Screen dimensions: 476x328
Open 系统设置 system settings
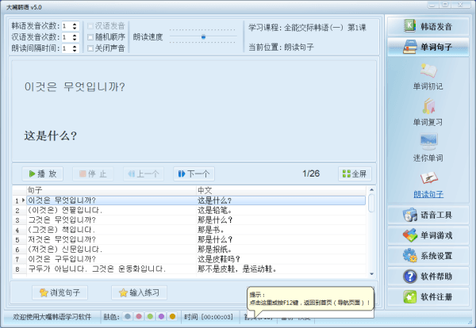pos(428,256)
